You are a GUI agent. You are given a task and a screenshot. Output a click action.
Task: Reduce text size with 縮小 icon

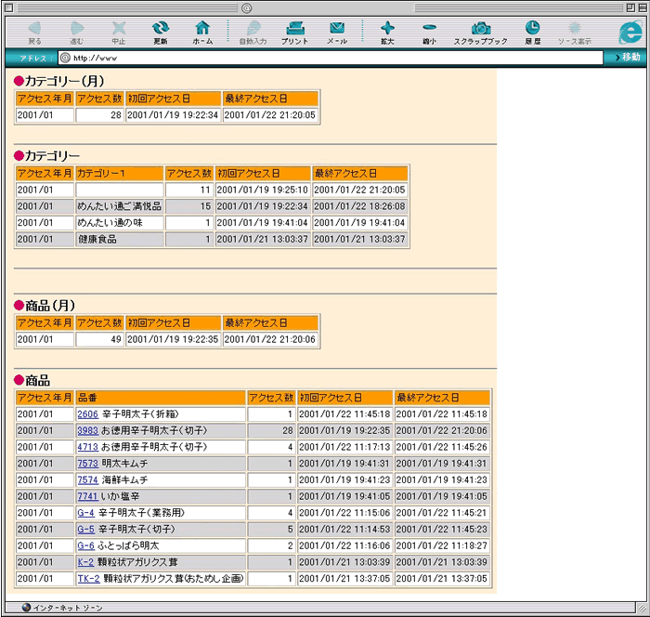pos(429,33)
